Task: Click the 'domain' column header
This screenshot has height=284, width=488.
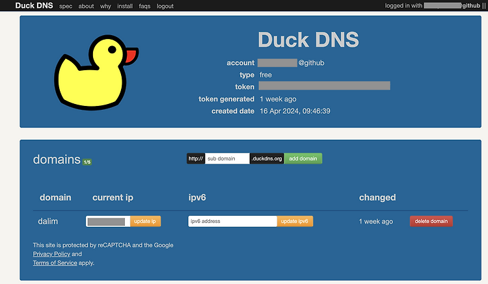Action: [x=55, y=198]
